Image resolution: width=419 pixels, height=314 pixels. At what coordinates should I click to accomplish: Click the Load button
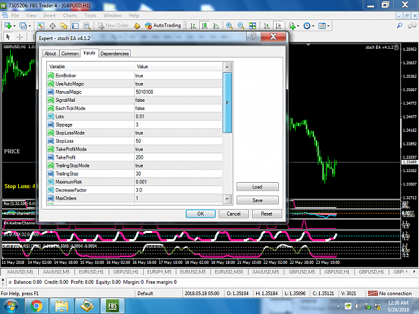click(x=257, y=187)
